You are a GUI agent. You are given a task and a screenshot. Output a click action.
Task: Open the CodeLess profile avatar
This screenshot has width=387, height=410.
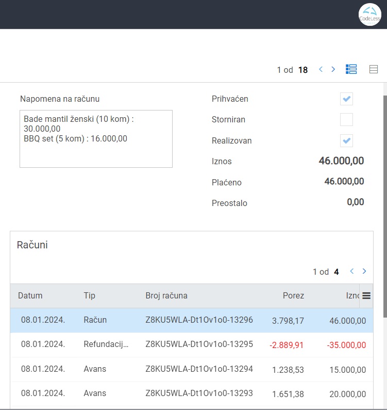(370, 14)
